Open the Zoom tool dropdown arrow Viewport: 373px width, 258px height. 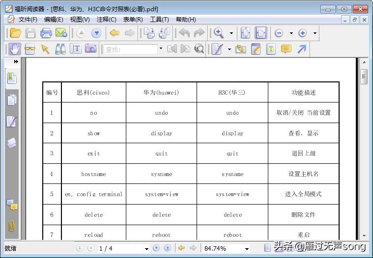231,33
